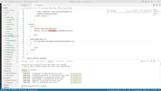
Task: Select the node terminal instance label
Action: pyautogui.click(x=143, y=61)
